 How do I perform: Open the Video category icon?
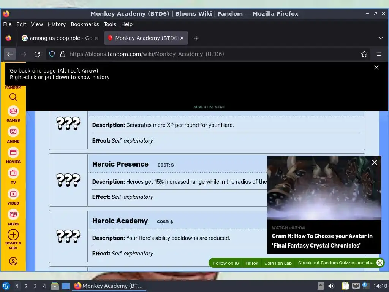[x=13, y=194]
